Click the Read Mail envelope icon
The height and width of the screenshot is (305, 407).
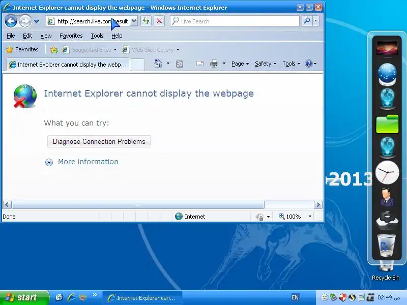click(x=200, y=64)
